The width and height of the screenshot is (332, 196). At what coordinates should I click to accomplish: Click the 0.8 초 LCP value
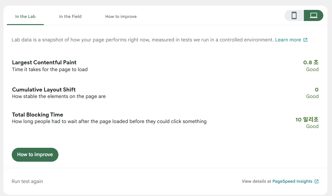(311, 62)
